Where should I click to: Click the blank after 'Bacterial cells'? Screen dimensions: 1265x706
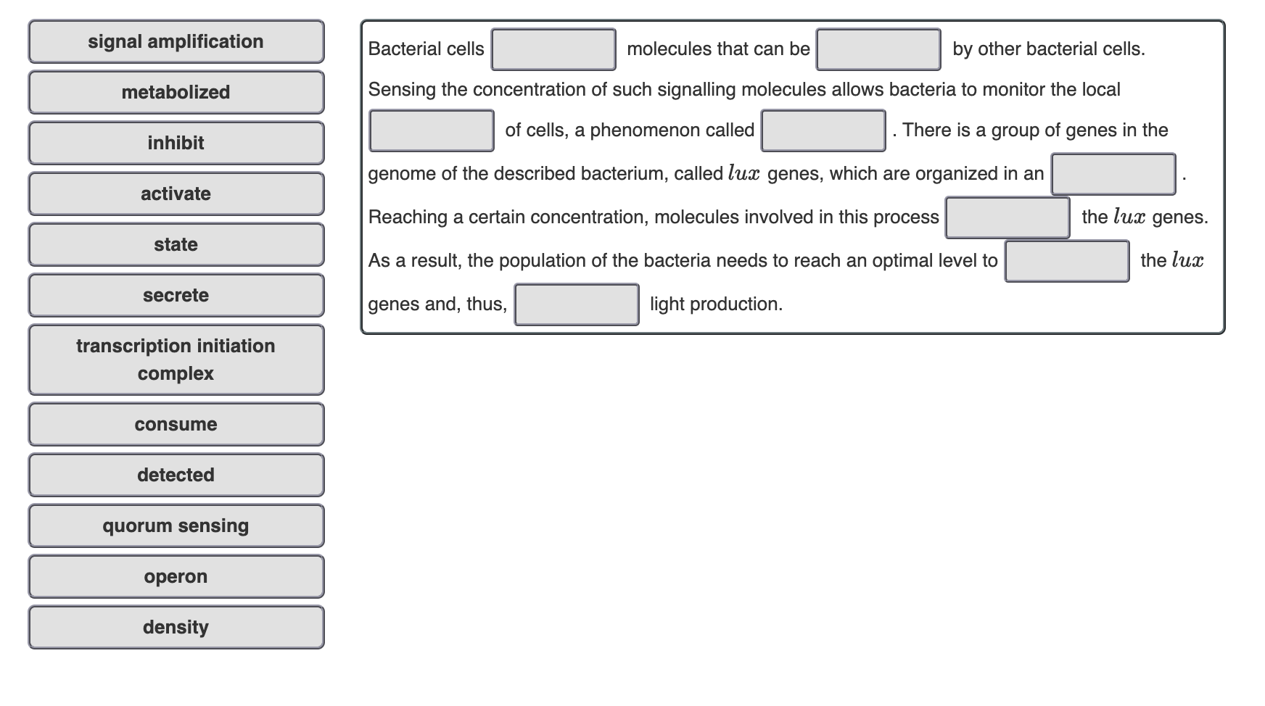click(x=553, y=49)
